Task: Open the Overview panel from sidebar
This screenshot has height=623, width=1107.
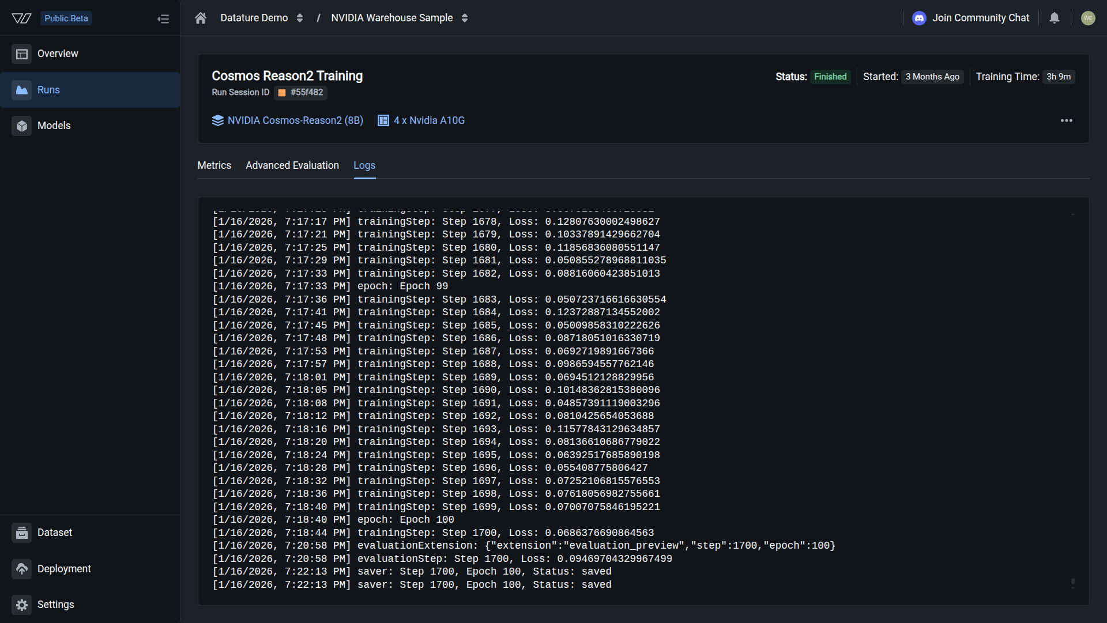Action: 57,53
